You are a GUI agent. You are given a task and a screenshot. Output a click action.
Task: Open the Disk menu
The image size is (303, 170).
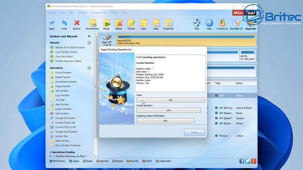click(71, 13)
